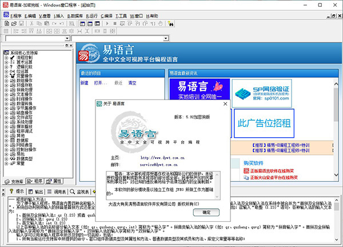Click the service@dywt.com.cn email link
Viewport: 343px width, 247px height.
(158, 165)
